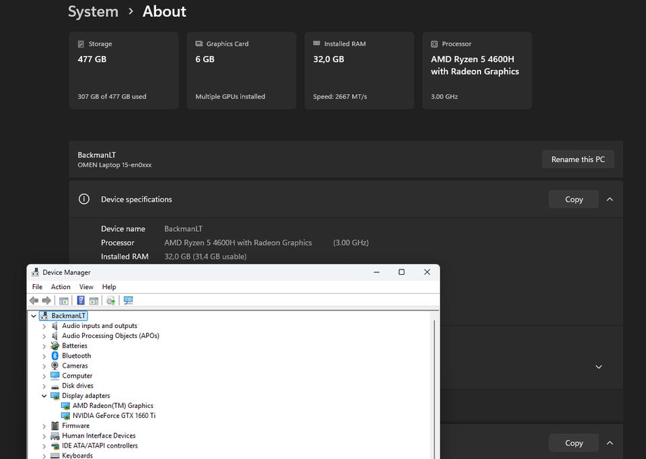Click the Back arrow in Device Manager toolbar
The image size is (646, 459).
pyautogui.click(x=34, y=300)
